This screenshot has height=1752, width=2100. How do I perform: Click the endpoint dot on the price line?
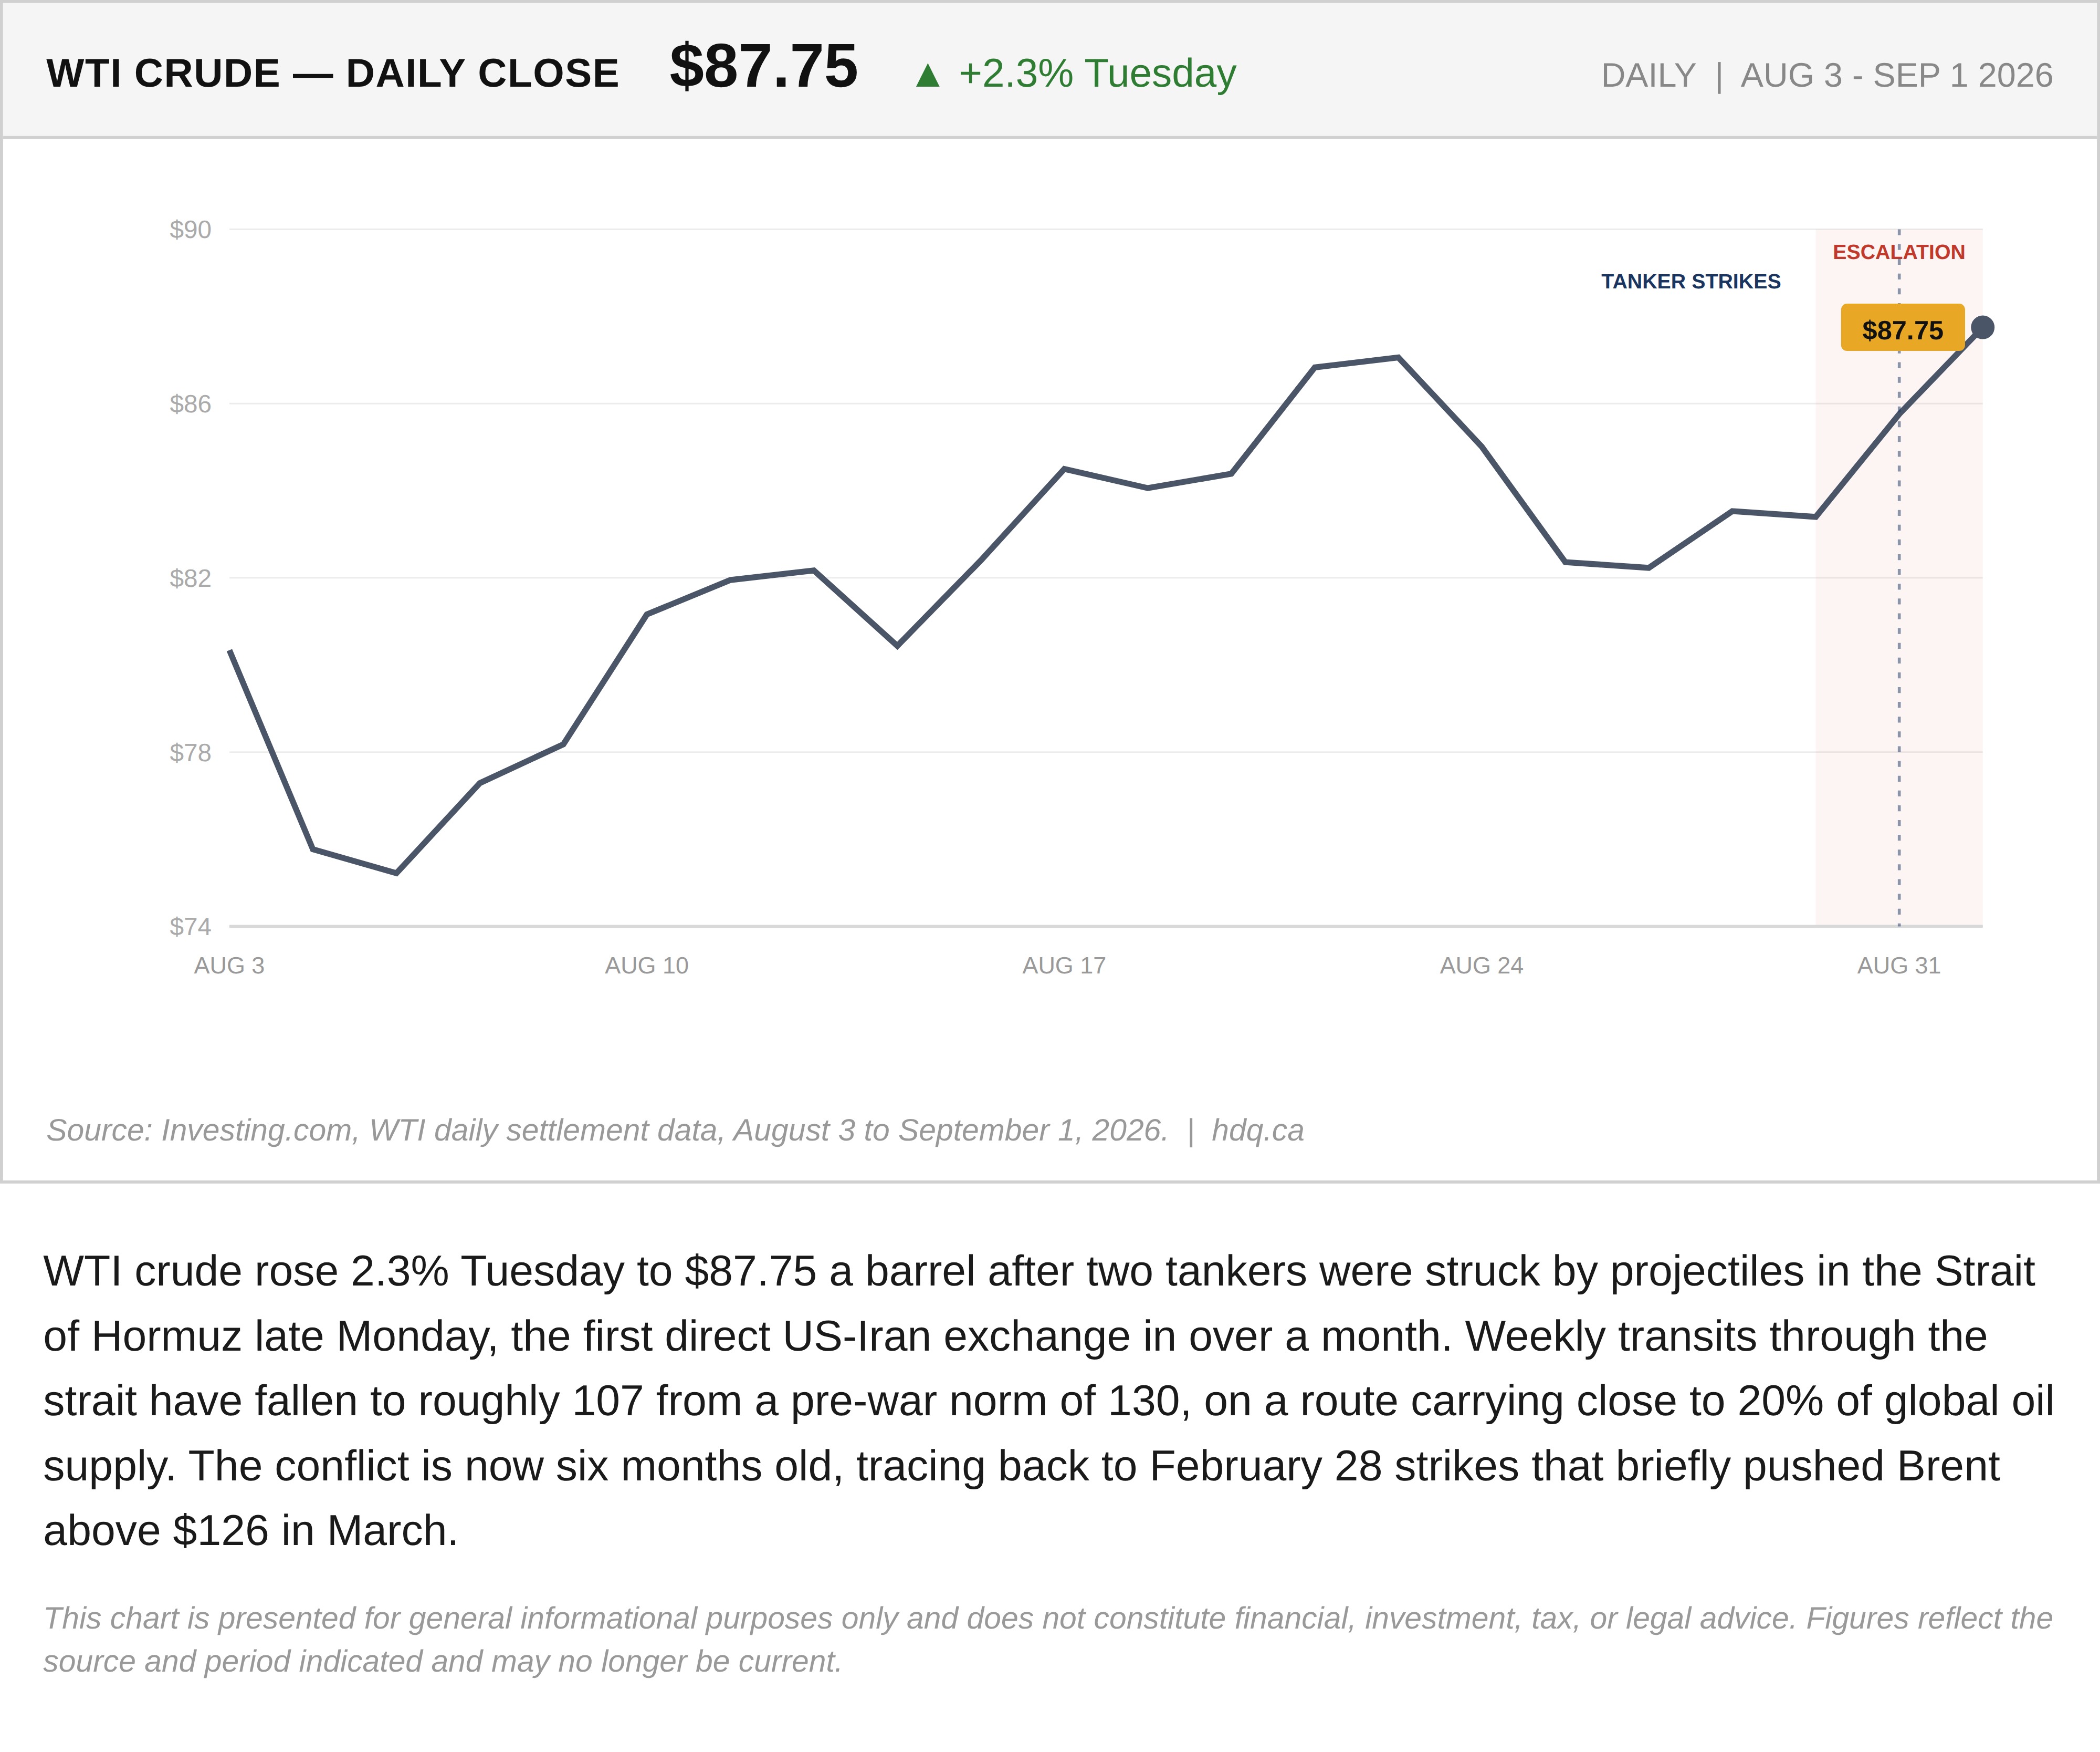[1982, 327]
